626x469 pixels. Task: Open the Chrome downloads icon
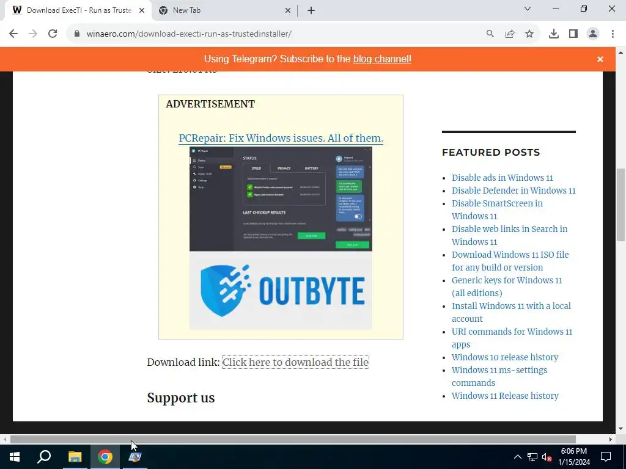[x=554, y=34]
